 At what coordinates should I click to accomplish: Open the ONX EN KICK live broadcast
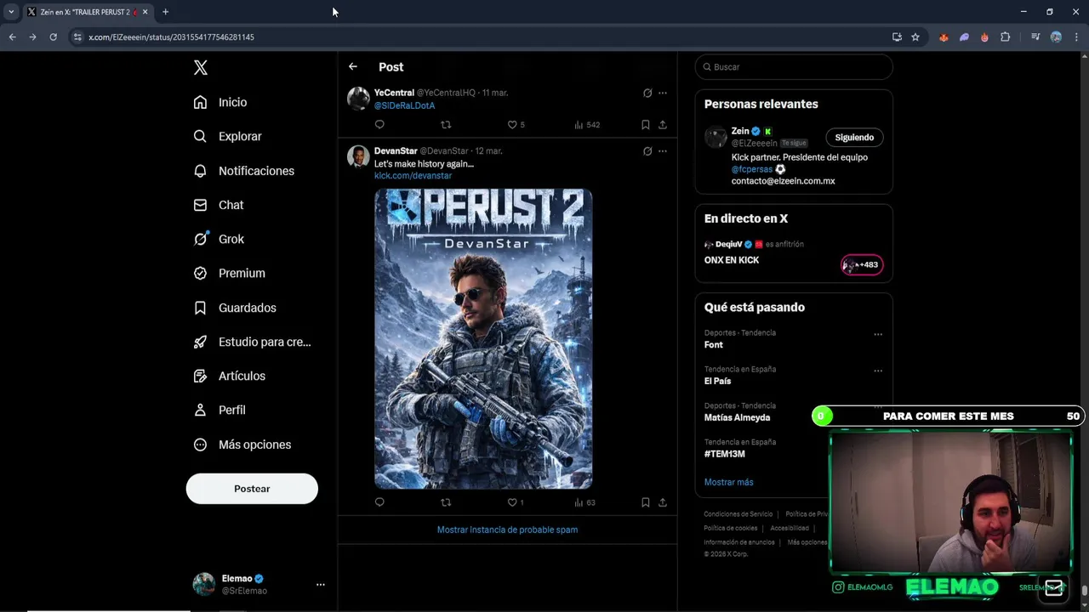pyautogui.click(x=732, y=260)
